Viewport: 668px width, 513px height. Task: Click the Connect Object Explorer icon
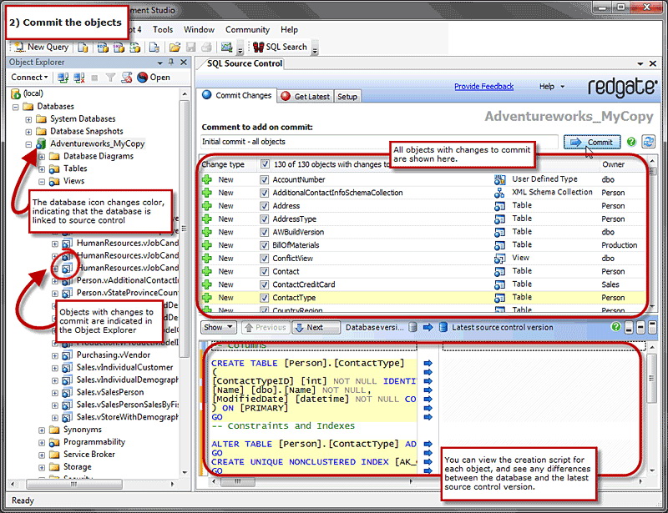[x=63, y=78]
